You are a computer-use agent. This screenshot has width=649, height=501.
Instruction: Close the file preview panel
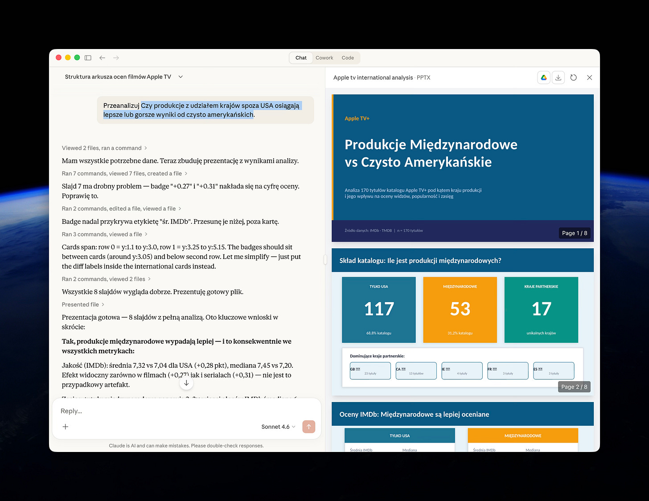pos(589,78)
